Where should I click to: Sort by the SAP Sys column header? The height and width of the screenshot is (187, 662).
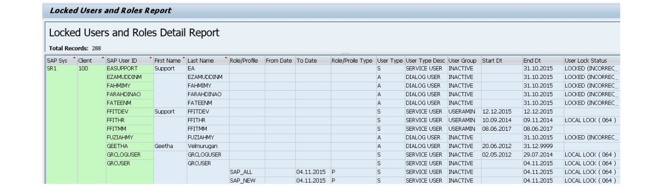(61, 60)
